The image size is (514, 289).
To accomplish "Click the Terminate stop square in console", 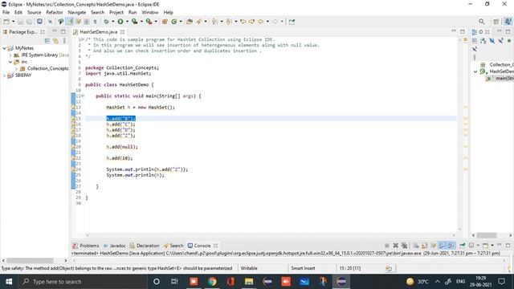I will [387, 246].
